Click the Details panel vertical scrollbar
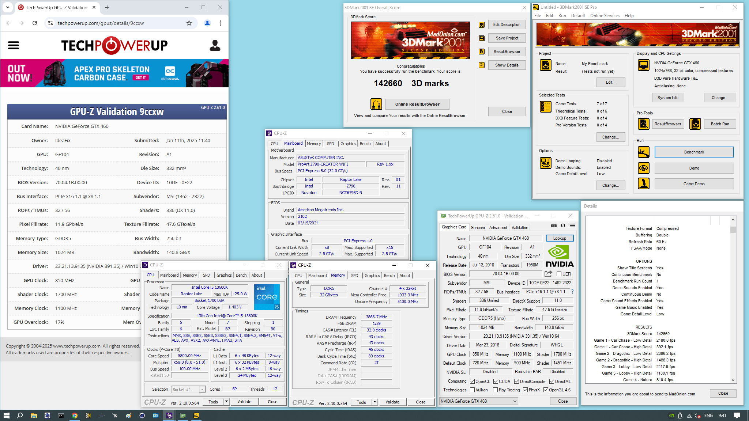 [733, 300]
